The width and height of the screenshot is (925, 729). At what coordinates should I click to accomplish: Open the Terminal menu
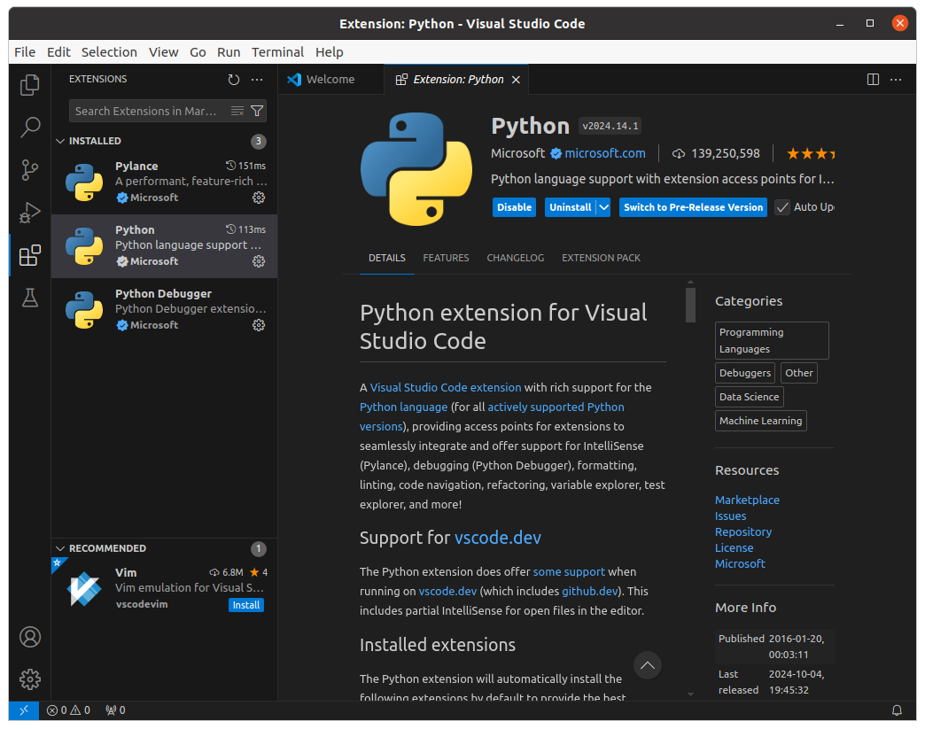[277, 52]
